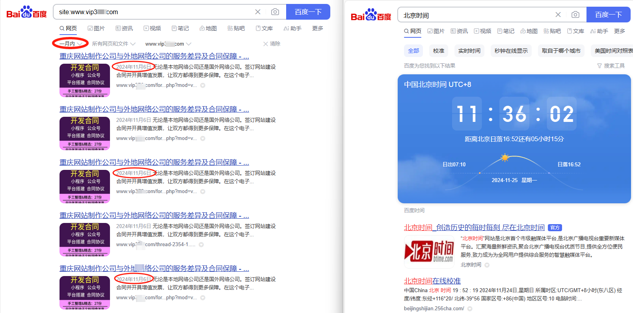Viewport: 633px width, 313px height.
Task: Select the 图片 tab in right window
Action: point(436,31)
